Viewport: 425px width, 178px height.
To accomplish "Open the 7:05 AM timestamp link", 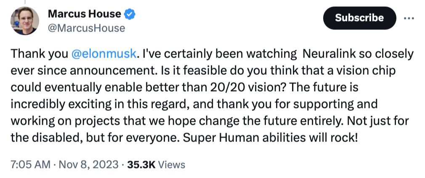I will click(x=30, y=165).
